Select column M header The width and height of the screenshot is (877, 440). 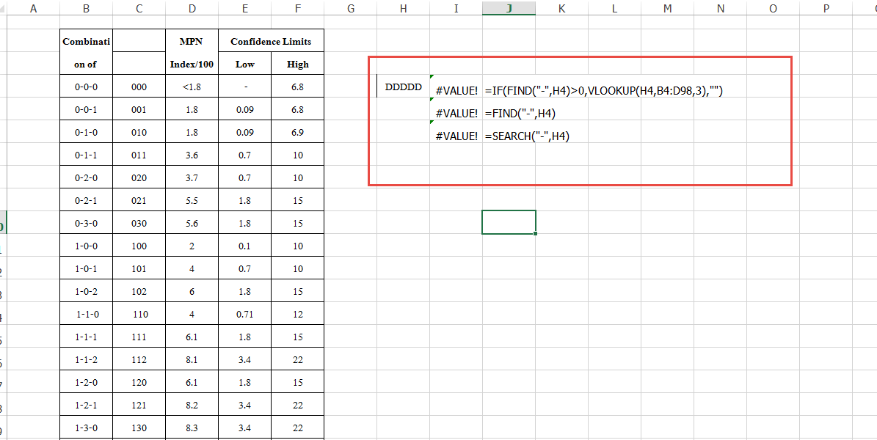[x=667, y=7]
